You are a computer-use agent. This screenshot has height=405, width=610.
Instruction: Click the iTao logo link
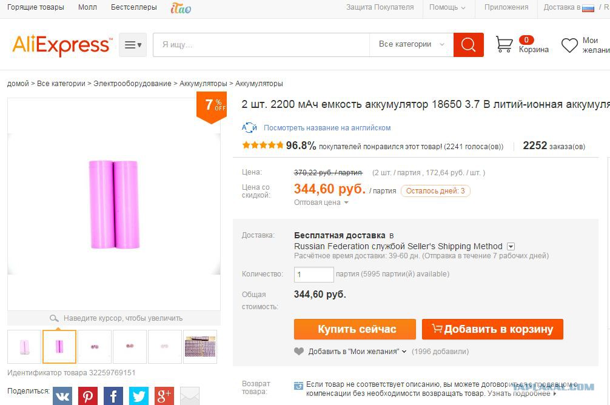tap(181, 8)
